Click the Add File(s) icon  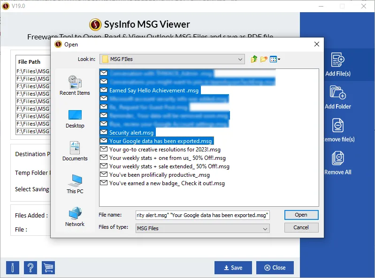(338, 60)
